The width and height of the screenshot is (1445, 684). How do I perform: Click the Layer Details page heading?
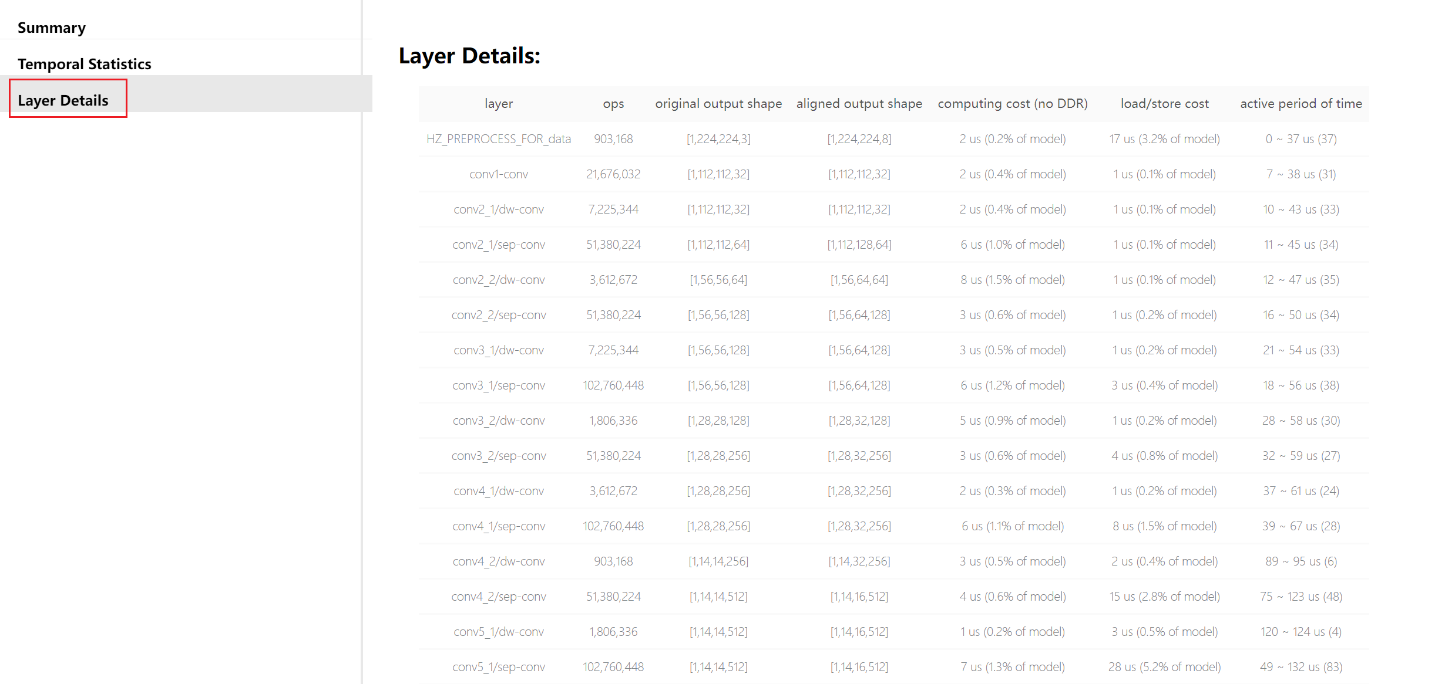coord(470,56)
